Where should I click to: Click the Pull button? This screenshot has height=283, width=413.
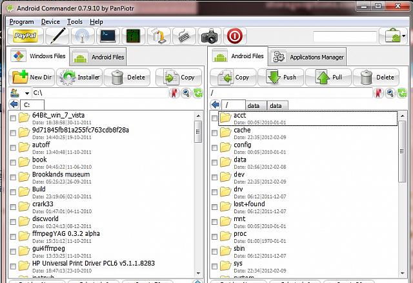point(330,78)
